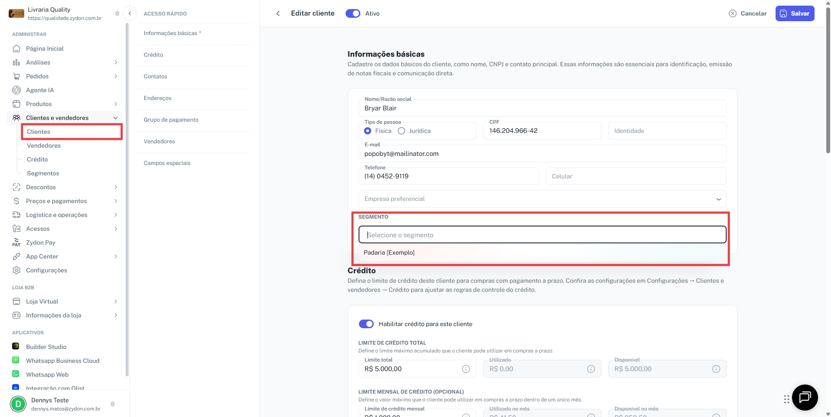Click the Produtos box icon
Screen dimensions: 831x417
16,104
